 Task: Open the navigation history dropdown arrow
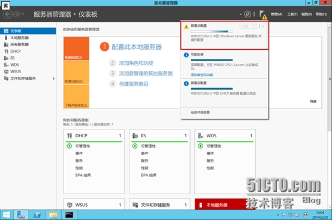tap(23, 14)
